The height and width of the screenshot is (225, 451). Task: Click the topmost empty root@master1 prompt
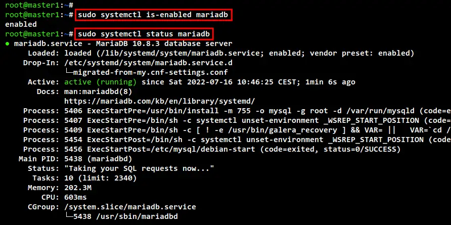(39, 5)
